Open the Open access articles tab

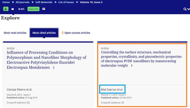[x=77, y=33]
